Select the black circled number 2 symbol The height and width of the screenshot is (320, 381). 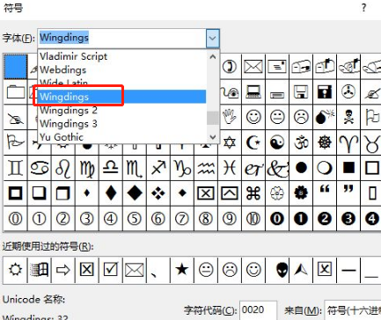[325, 219]
